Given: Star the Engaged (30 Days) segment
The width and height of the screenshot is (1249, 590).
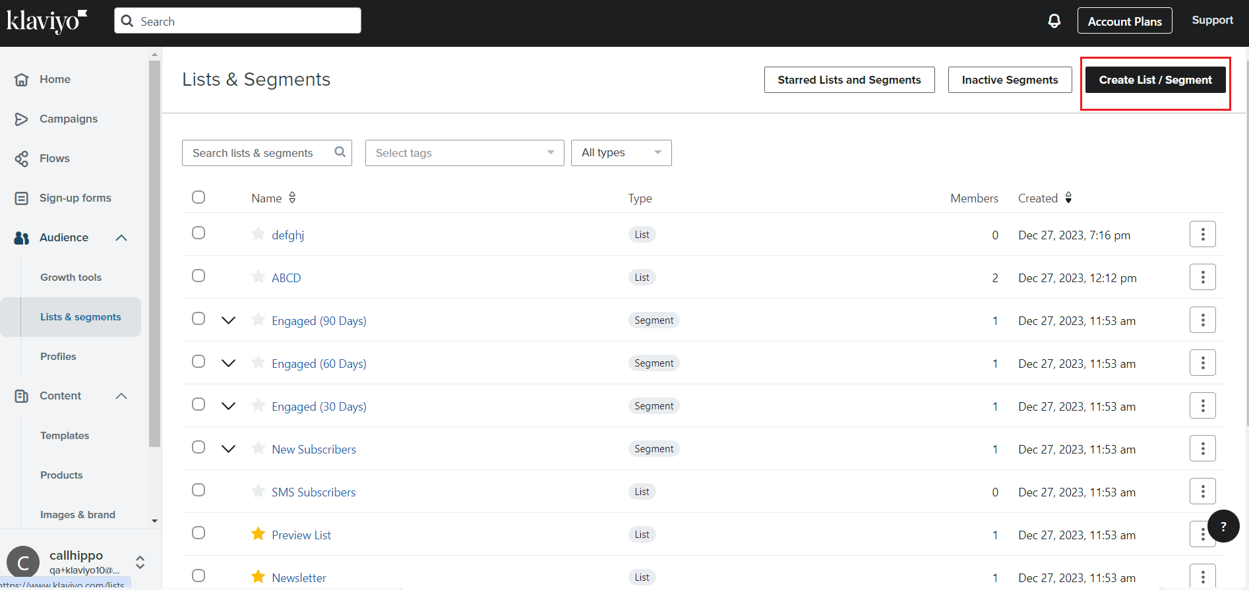Looking at the screenshot, I should tap(259, 405).
